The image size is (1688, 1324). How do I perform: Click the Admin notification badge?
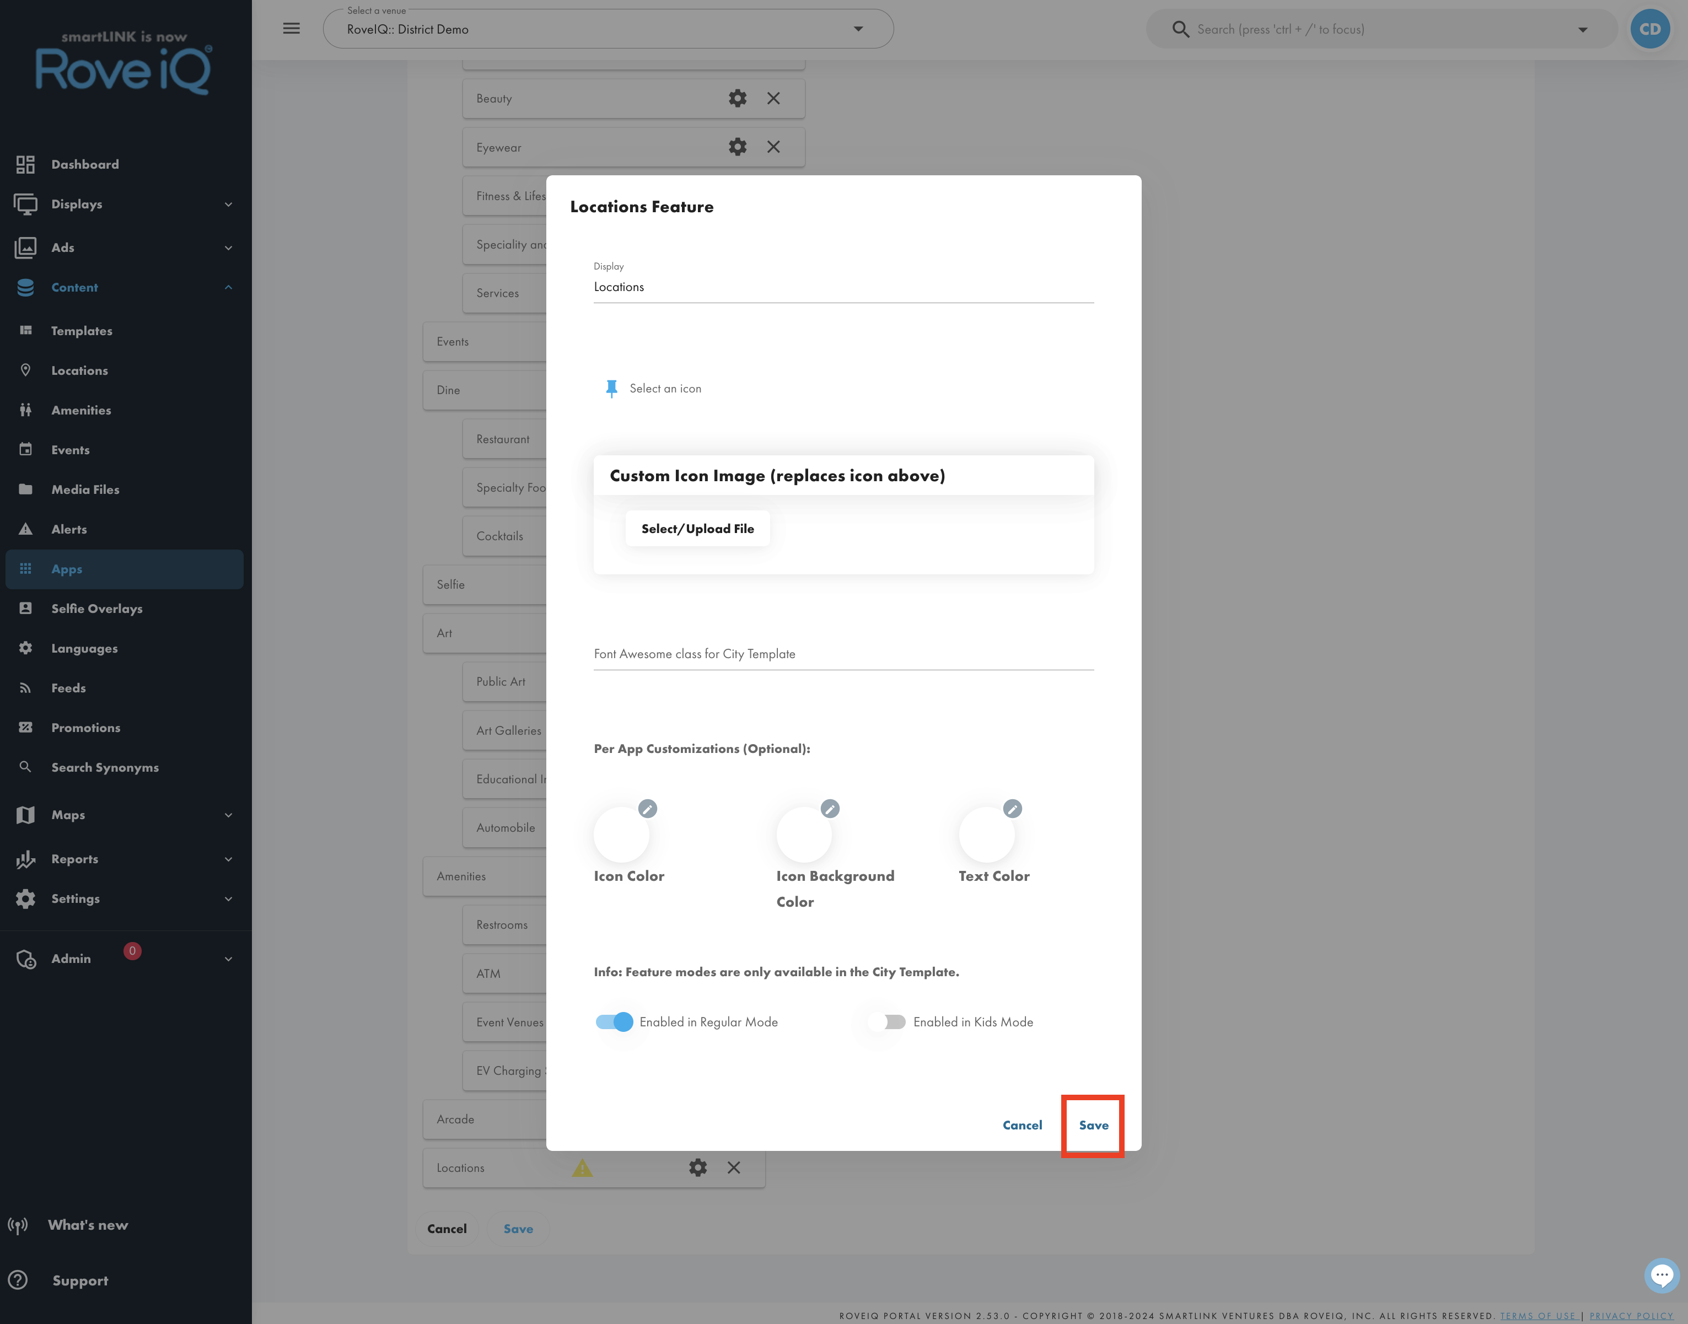point(132,950)
